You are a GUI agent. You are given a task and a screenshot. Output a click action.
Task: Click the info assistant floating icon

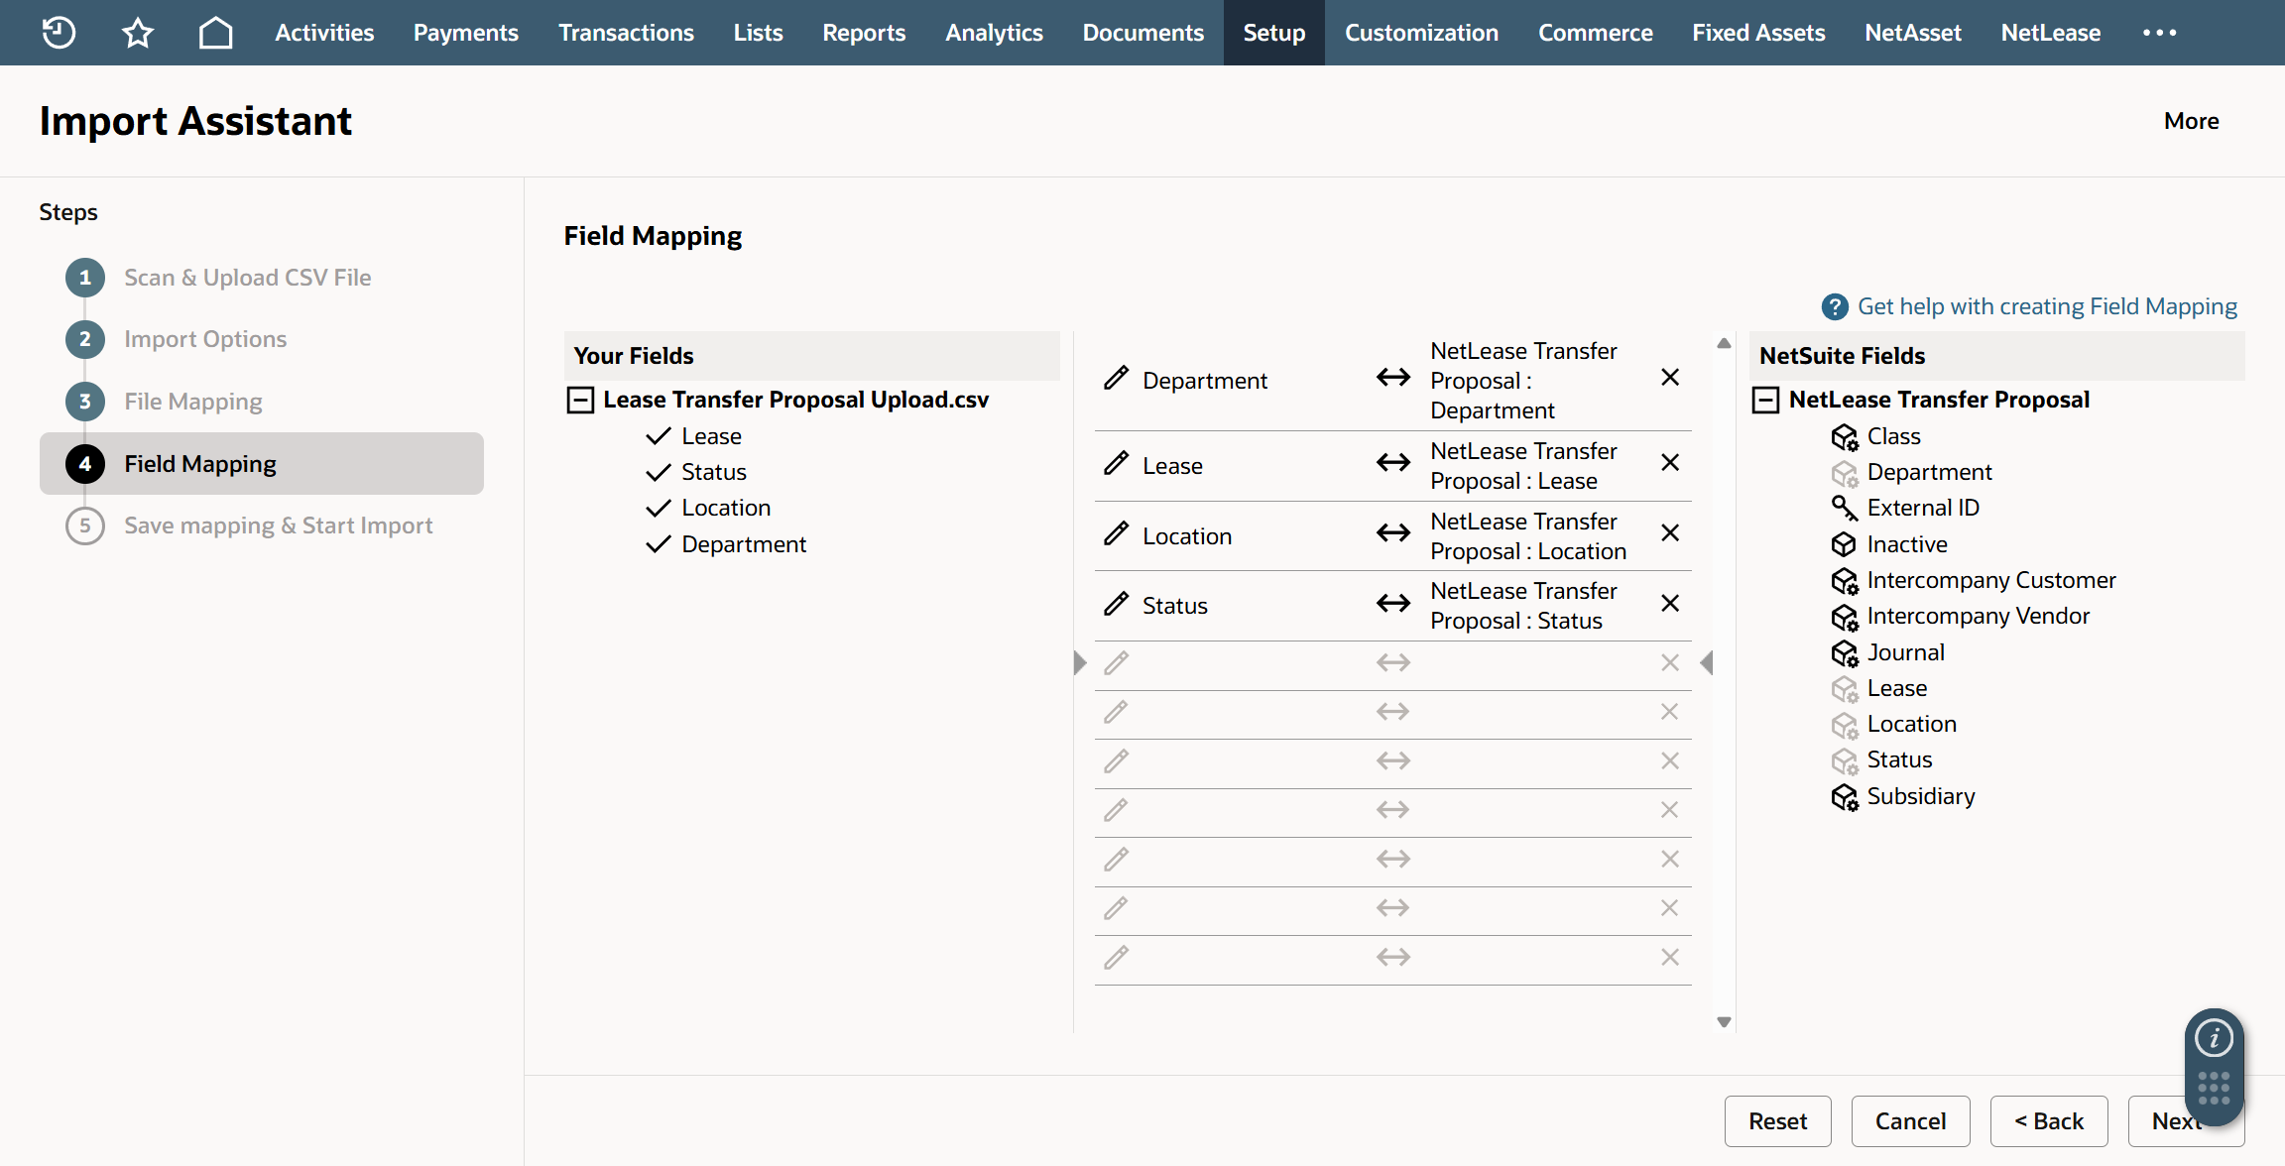[x=2214, y=1038]
